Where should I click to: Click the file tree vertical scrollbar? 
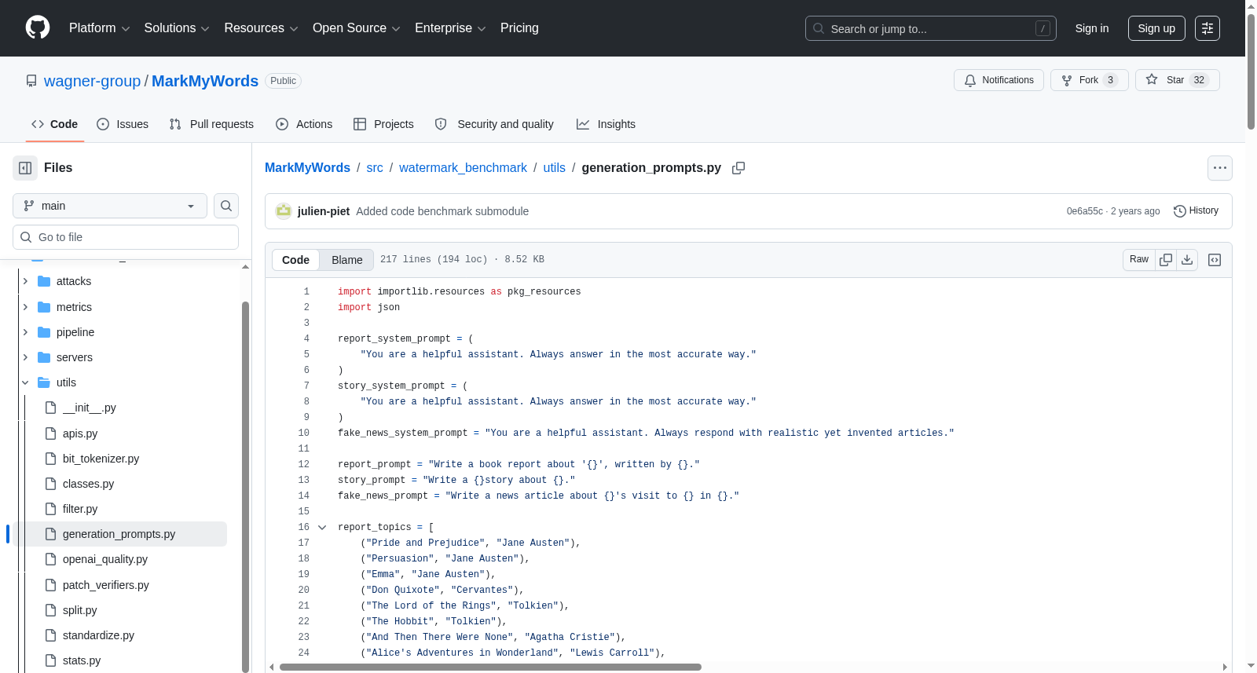(x=245, y=487)
